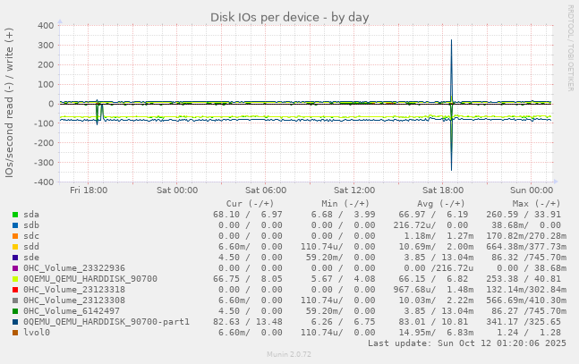This screenshot has height=364, width=579.
Task: Click the Sat 18:00 time axis label
Action: tap(443, 190)
